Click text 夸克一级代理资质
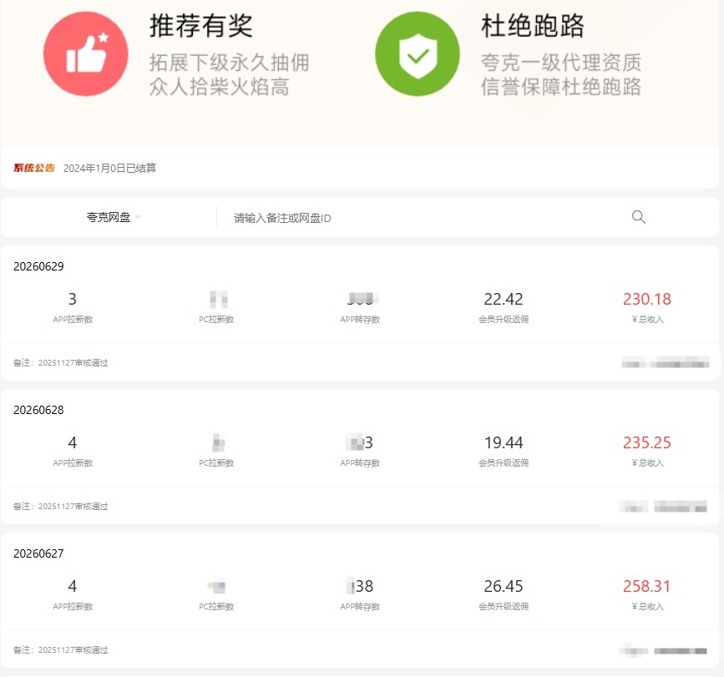This screenshot has width=724, height=677. click(561, 63)
